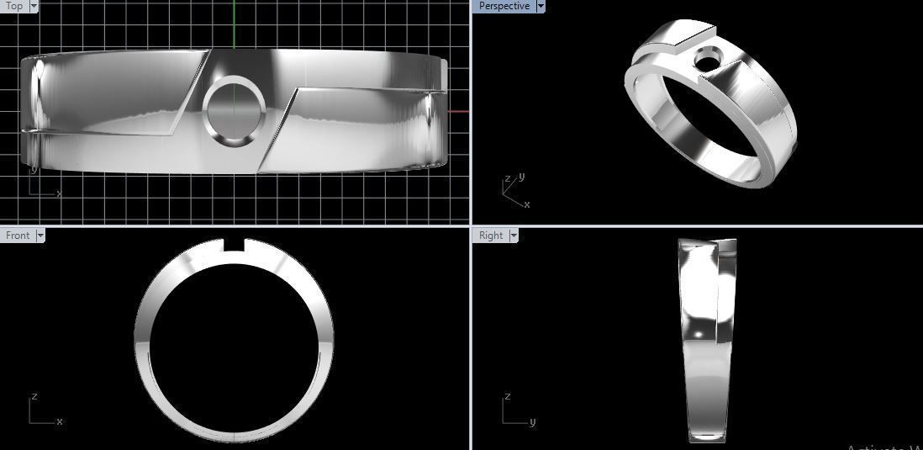Open the Top viewport dropdown arrow
923x450 pixels.
pos(34,6)
